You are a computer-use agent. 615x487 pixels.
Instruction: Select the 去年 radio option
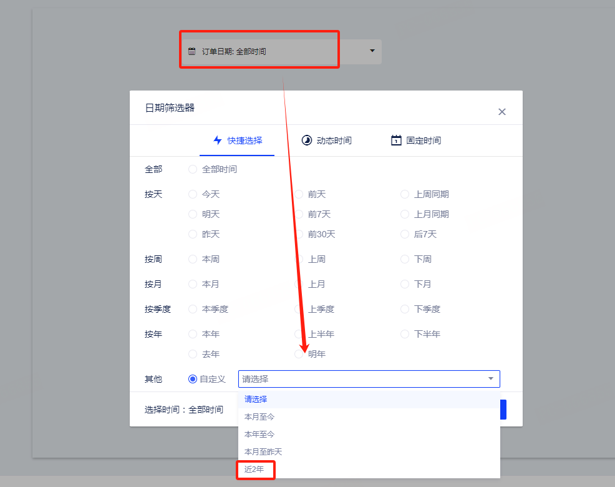click(193, 354)
